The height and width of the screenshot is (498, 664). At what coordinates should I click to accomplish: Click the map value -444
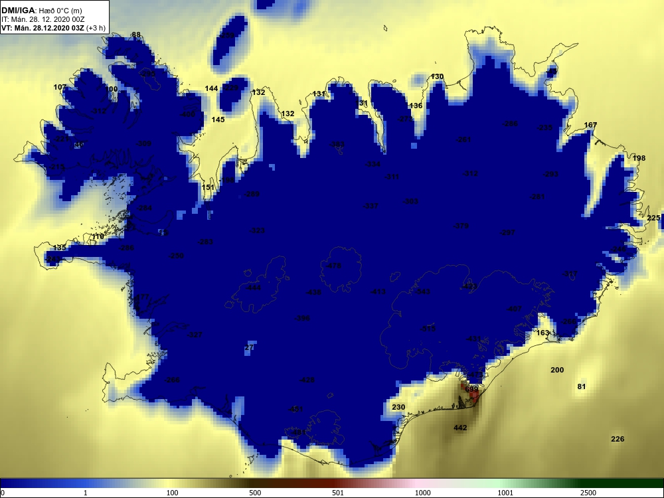pyautogui.click(x=253, y=288)
